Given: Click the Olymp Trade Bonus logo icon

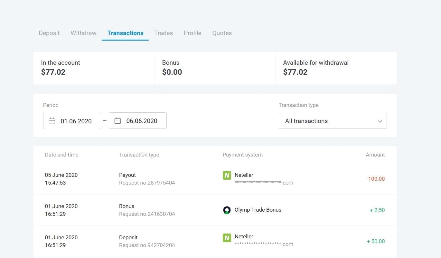Looking at the screenshot, I should click(x=227, y=210).
